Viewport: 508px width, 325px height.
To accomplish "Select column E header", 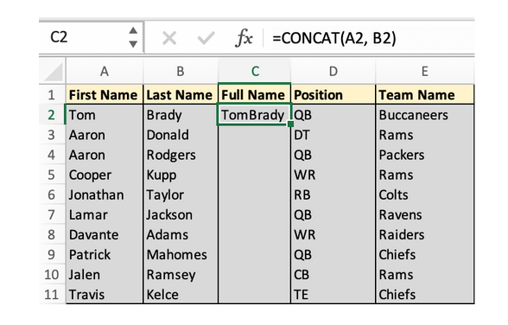I will tap(425, 71).
